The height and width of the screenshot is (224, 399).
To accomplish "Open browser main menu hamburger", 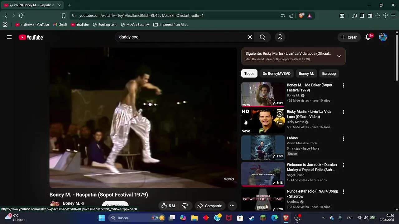I will click(393, 16).
